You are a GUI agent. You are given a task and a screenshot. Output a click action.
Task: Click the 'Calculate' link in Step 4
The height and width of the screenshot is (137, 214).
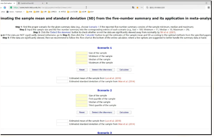coord(90,35)
